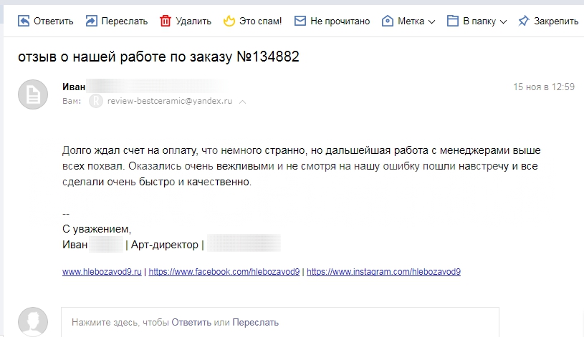This screenshot has width=584, height=337.
Task: Click the unread envelope icon
Action: tap(300, 21)
